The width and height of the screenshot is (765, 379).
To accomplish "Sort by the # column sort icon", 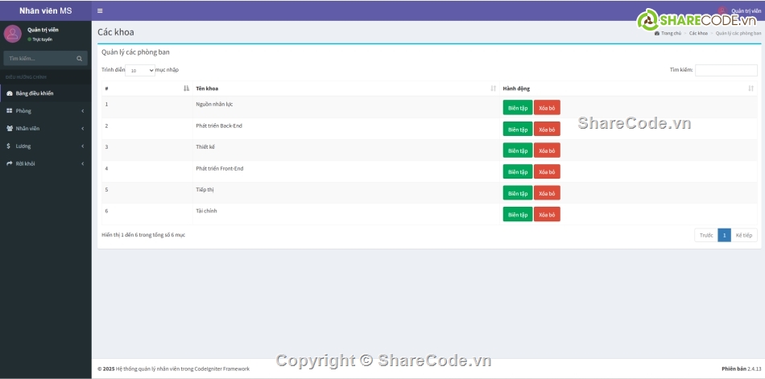I will [x=186, y=89].
